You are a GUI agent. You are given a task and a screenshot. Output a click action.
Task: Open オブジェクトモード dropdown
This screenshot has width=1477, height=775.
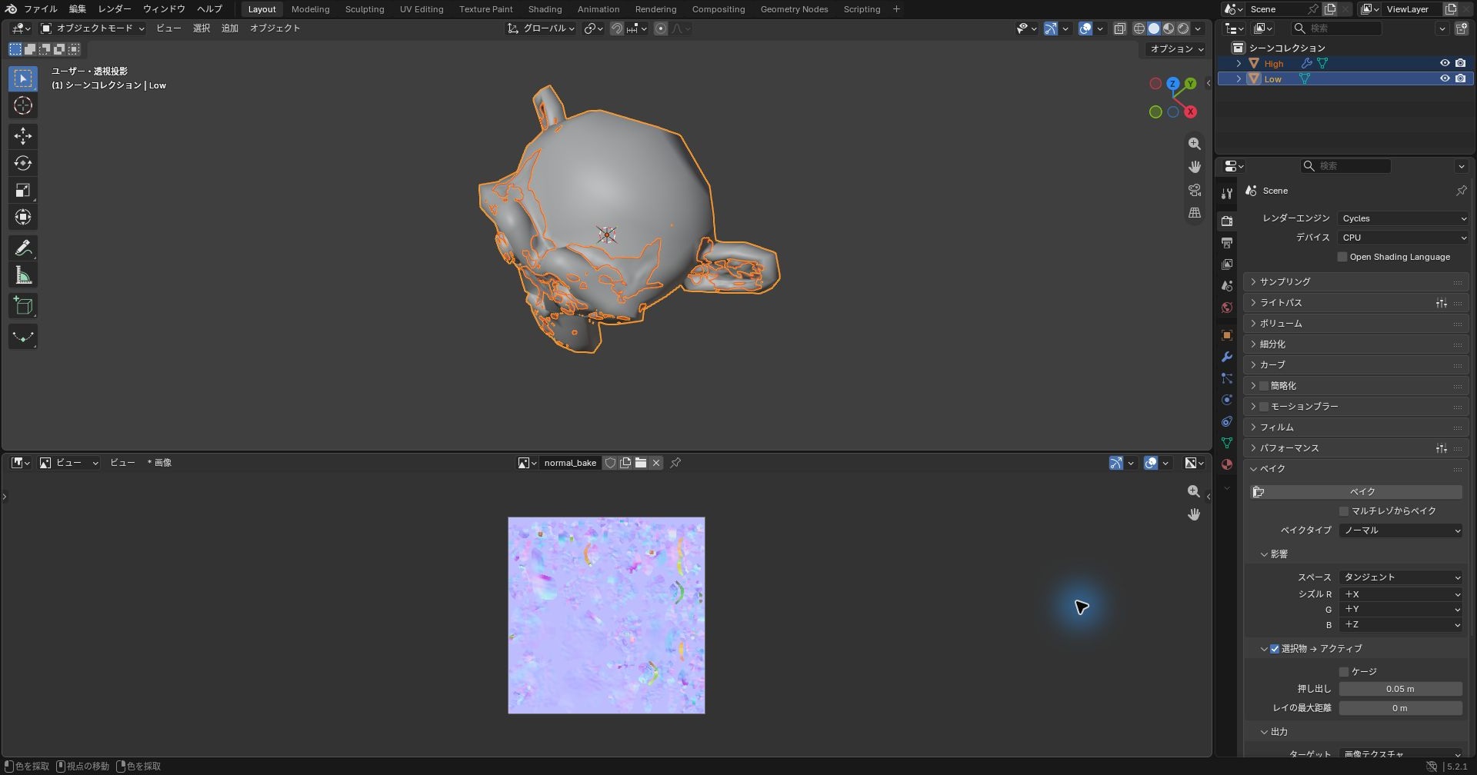(x=93, y=28)
